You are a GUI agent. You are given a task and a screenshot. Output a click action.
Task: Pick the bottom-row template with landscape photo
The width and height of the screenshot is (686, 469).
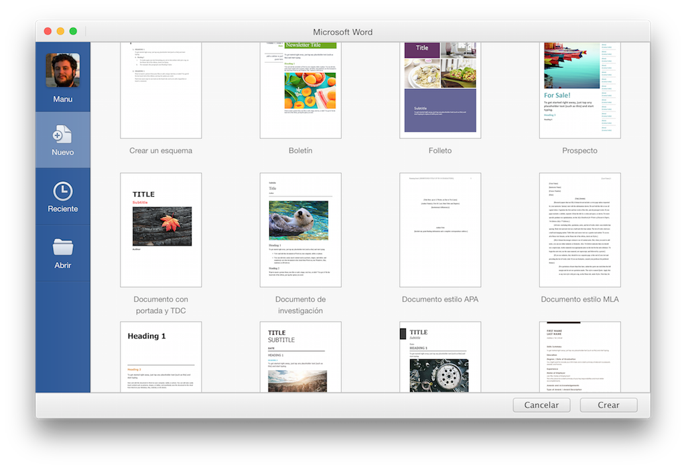coord(300,357)
